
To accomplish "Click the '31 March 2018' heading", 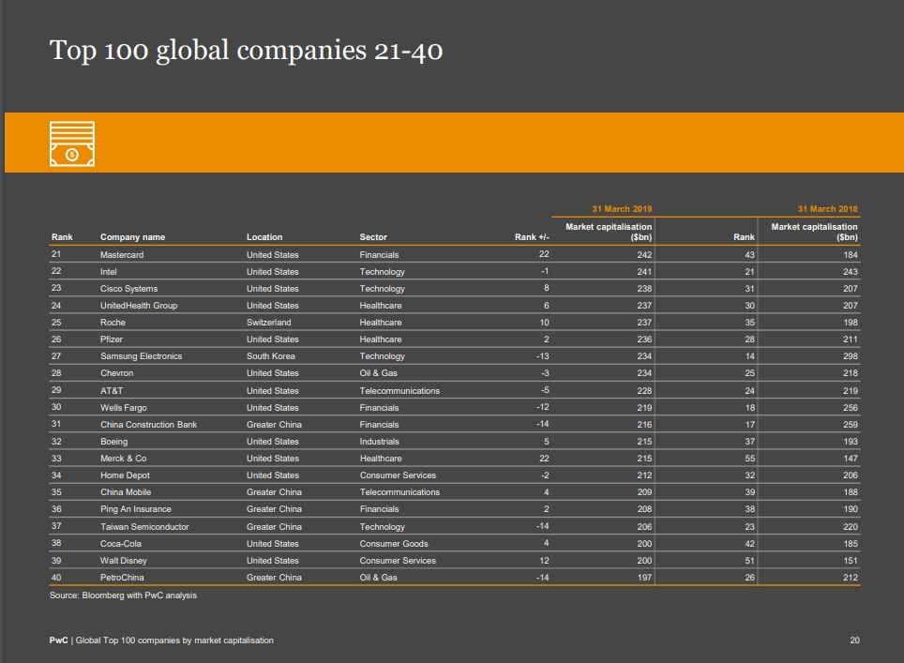I will tap(827, 209).
